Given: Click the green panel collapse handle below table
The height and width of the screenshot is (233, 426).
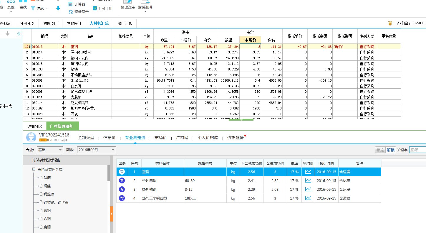Looking at the screenshot, I should click(241, 120).
